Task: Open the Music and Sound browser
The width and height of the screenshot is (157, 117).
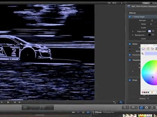Action: [x=152, y=108]
